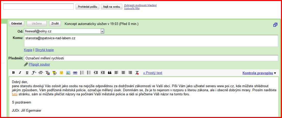Screen dimensions: 282x118
Task: Apply numbered list formatting
Action: click(x=82, y=73)
